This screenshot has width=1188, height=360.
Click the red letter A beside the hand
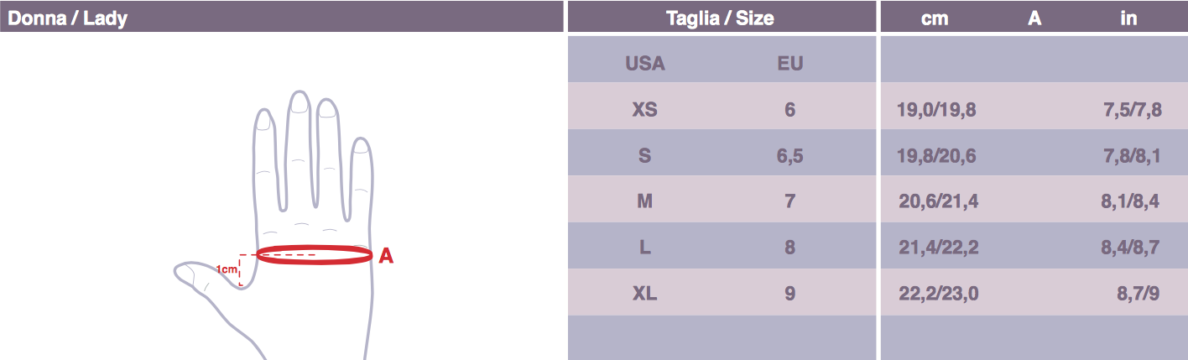[x=386, y=256]
